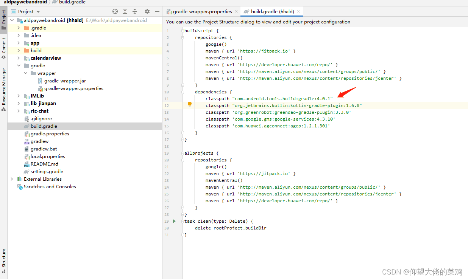The height and width of the screenshot is (279, 468).
Task: Collapse the aldpaywebandroid root project node
Action: pos(12,20)
